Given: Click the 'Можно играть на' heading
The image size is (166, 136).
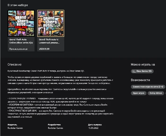Looking at the screenshot, I should [x=143, y=64].
